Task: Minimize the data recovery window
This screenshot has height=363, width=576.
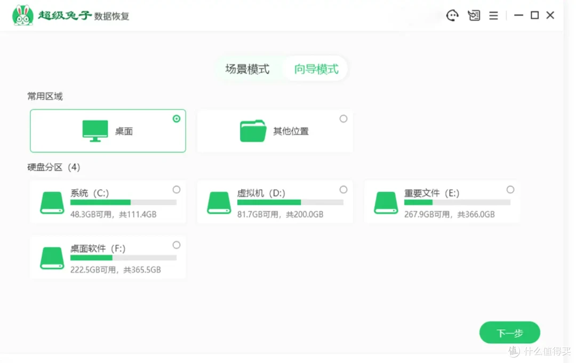Action: 518,15
